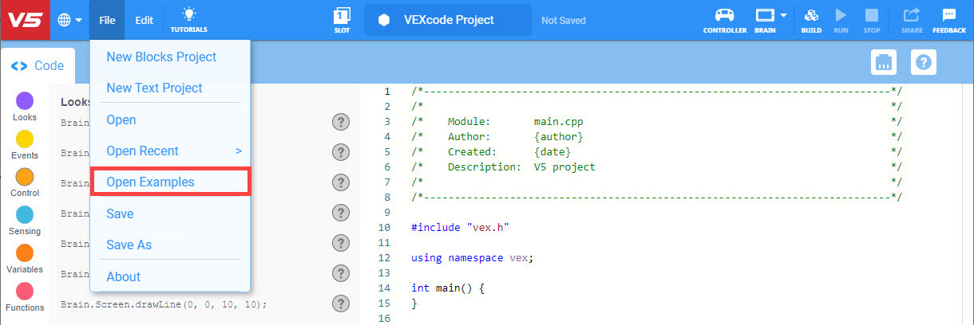Viewport: 974px width, 325px height.
Task: Open the devices port icon button
Action: (884, 62)
